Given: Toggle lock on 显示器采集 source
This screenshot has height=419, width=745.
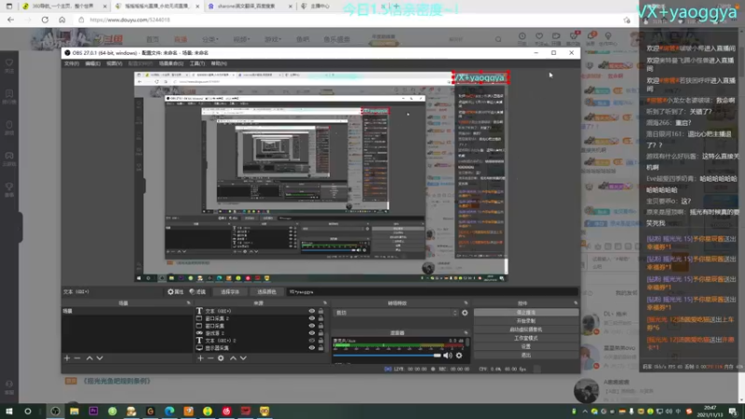Looking at the screenshot, I should pos(321,347).
